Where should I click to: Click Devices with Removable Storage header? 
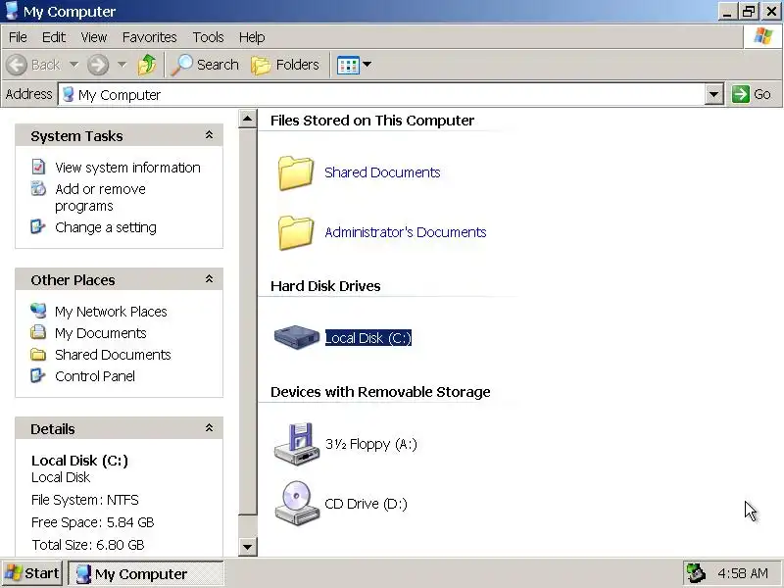380,392
